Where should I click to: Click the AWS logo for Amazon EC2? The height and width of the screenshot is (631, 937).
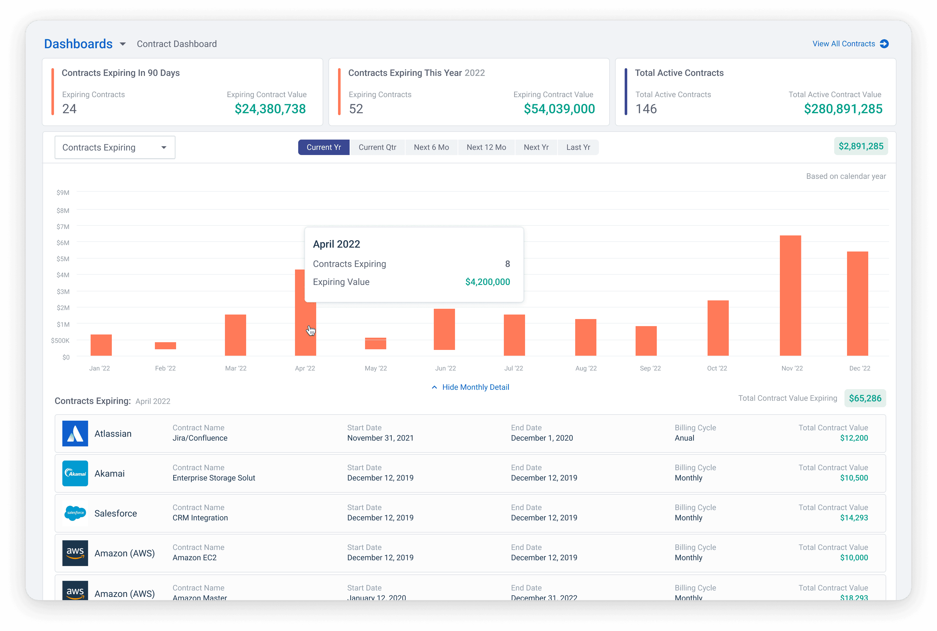click(75, 553)
